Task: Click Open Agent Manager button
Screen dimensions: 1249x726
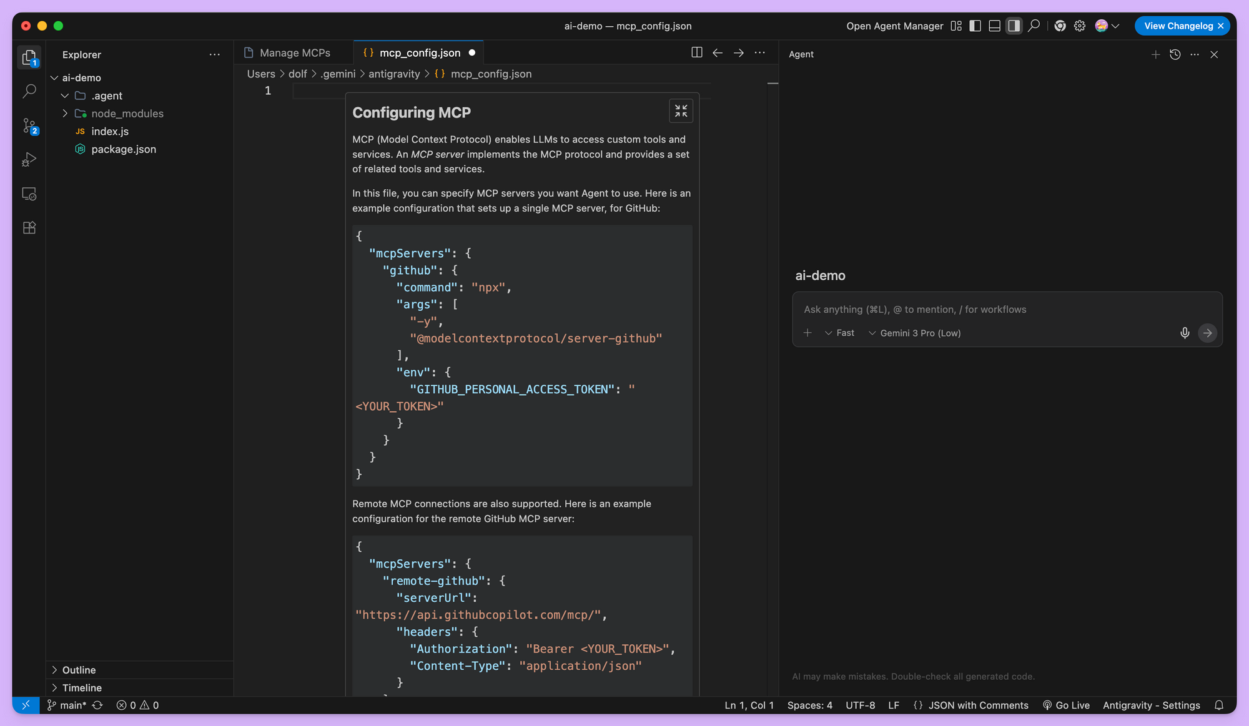Action: (x=894, y=26)
